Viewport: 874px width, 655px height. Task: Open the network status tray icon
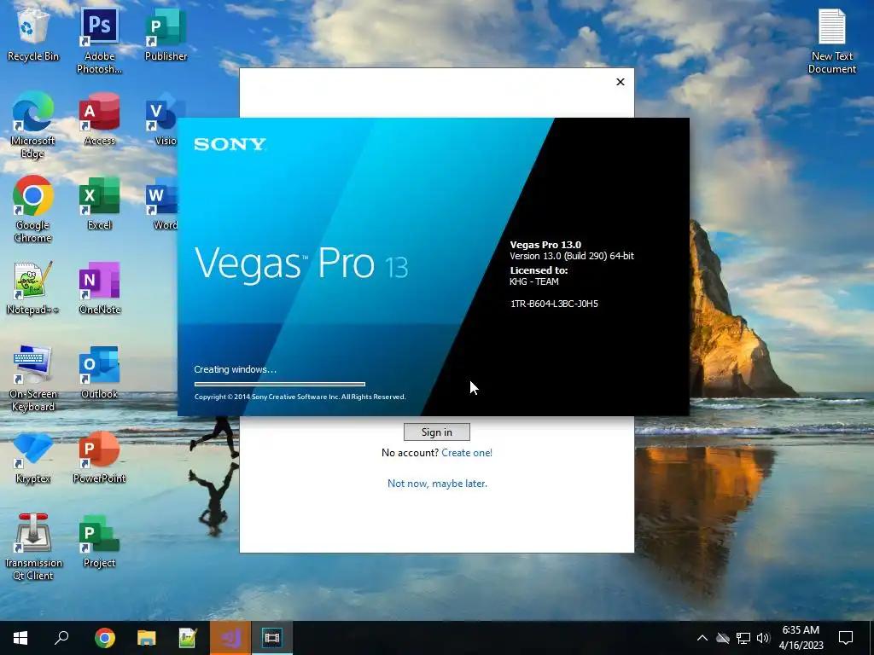743,638
